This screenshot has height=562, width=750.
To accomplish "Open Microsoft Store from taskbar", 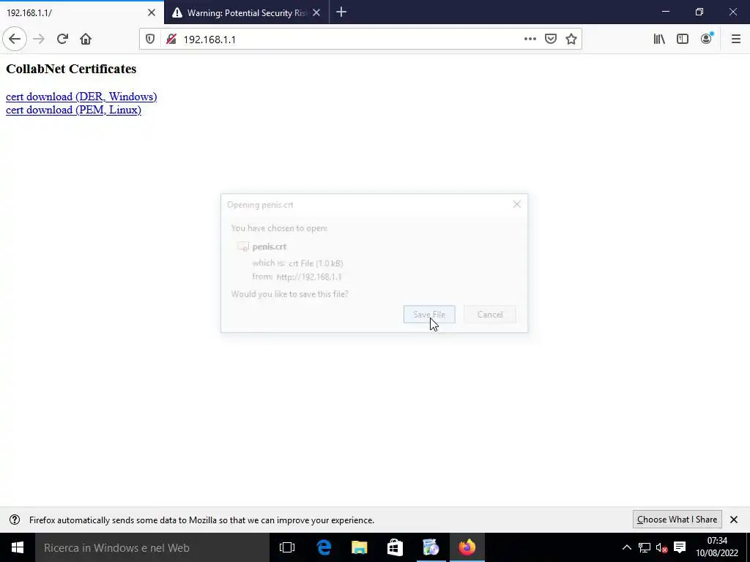I will 395,547.
